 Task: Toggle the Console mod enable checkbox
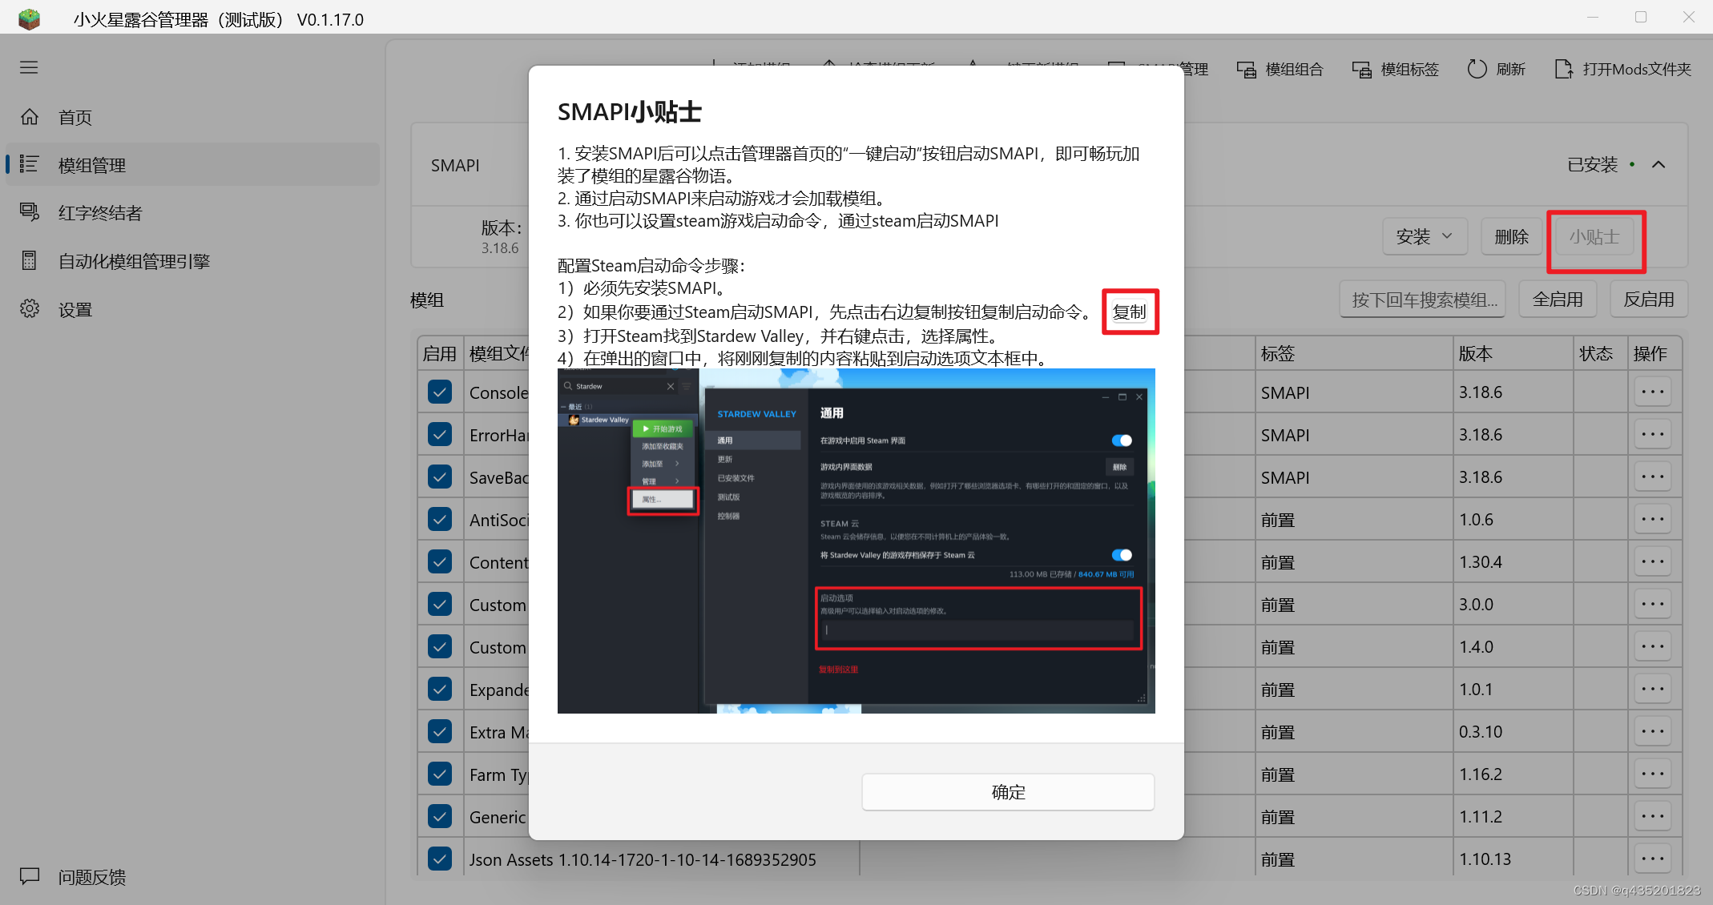(x=440, y=392)
